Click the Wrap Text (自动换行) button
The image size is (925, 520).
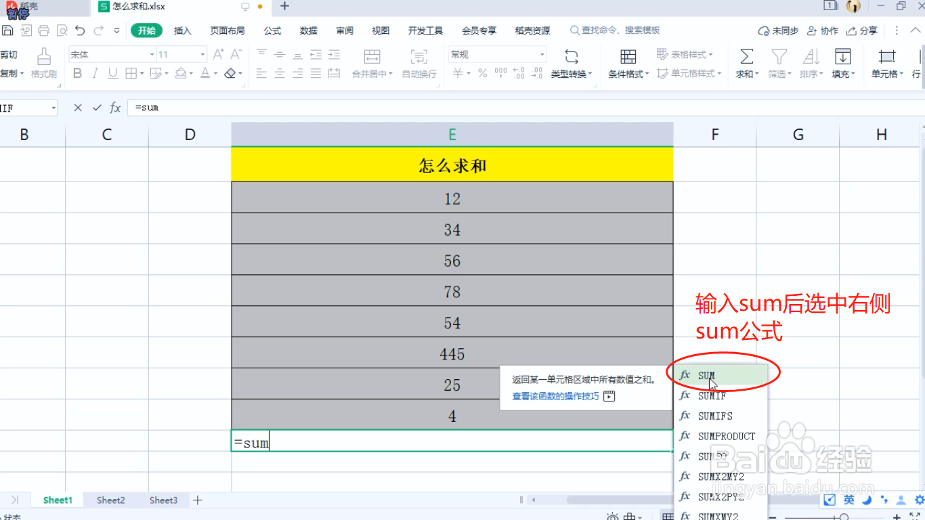pyautogui.click(x=419, y=64)
